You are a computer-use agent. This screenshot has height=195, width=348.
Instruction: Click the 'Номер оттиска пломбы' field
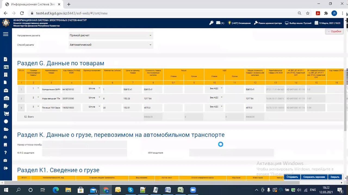pos(85,145)
